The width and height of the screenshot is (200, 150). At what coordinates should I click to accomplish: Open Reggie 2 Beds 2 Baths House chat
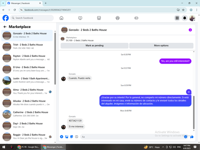pyautogui.click(x=27, y=137)
